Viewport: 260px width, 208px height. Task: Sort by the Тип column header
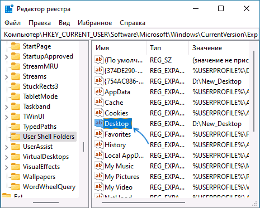(x=167, y=48)
